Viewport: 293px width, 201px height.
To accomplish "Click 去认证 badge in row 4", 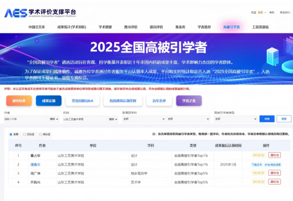I will (x=259, y=182).
